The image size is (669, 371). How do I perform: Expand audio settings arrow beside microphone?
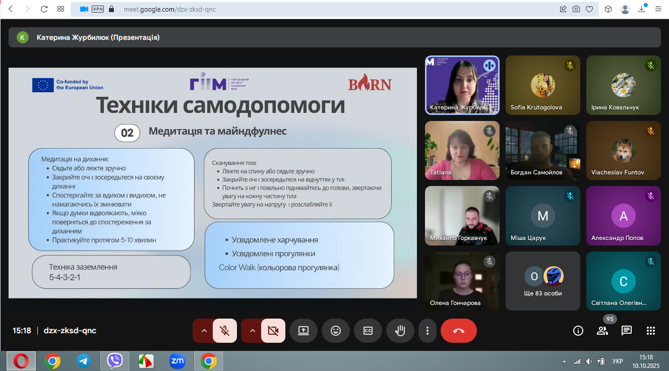204,331
